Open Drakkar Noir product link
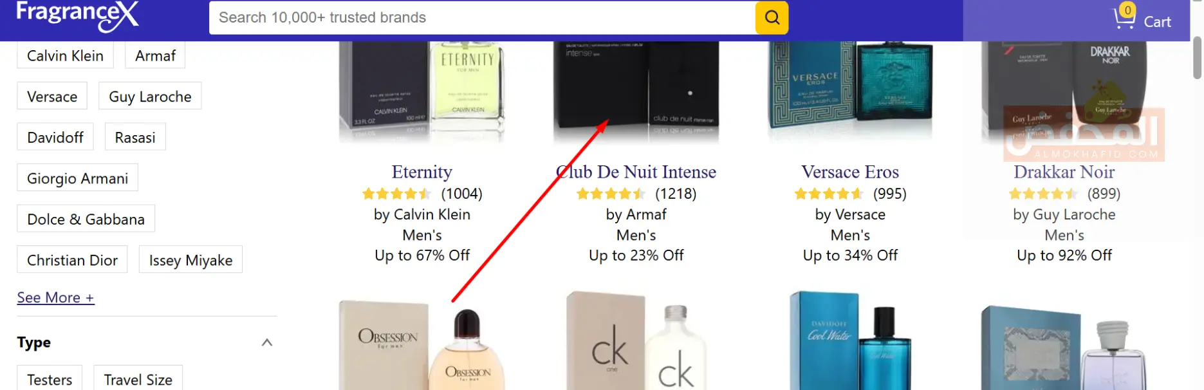 (1064, 172)
